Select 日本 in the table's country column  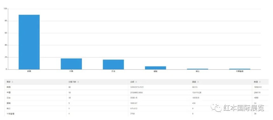9,98
